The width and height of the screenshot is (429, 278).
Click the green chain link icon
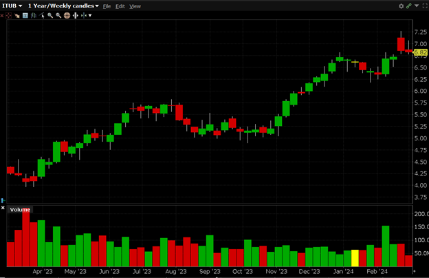[x=409, y=6]
